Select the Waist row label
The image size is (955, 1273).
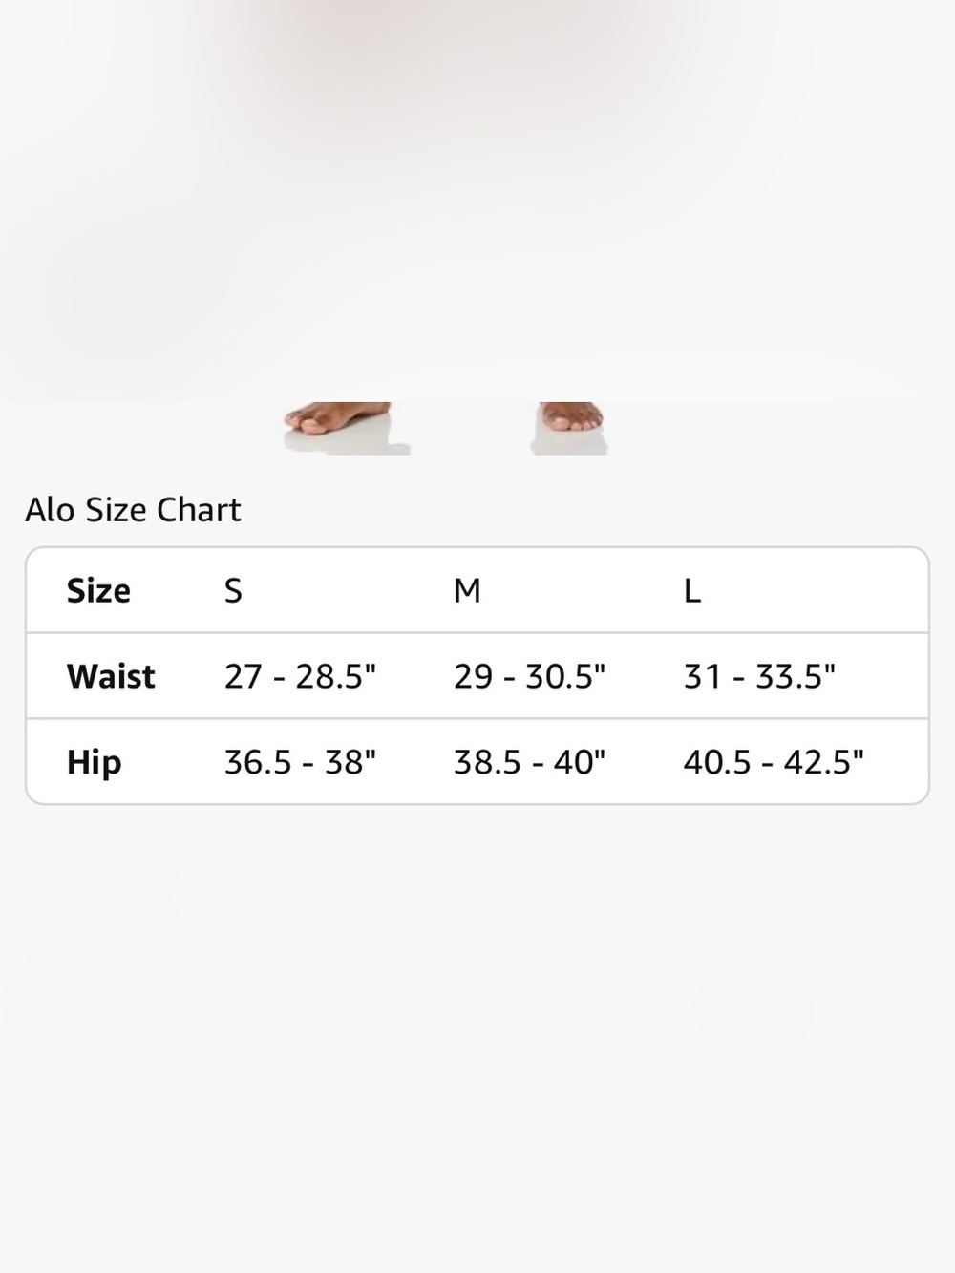click(x=111, y=676)
